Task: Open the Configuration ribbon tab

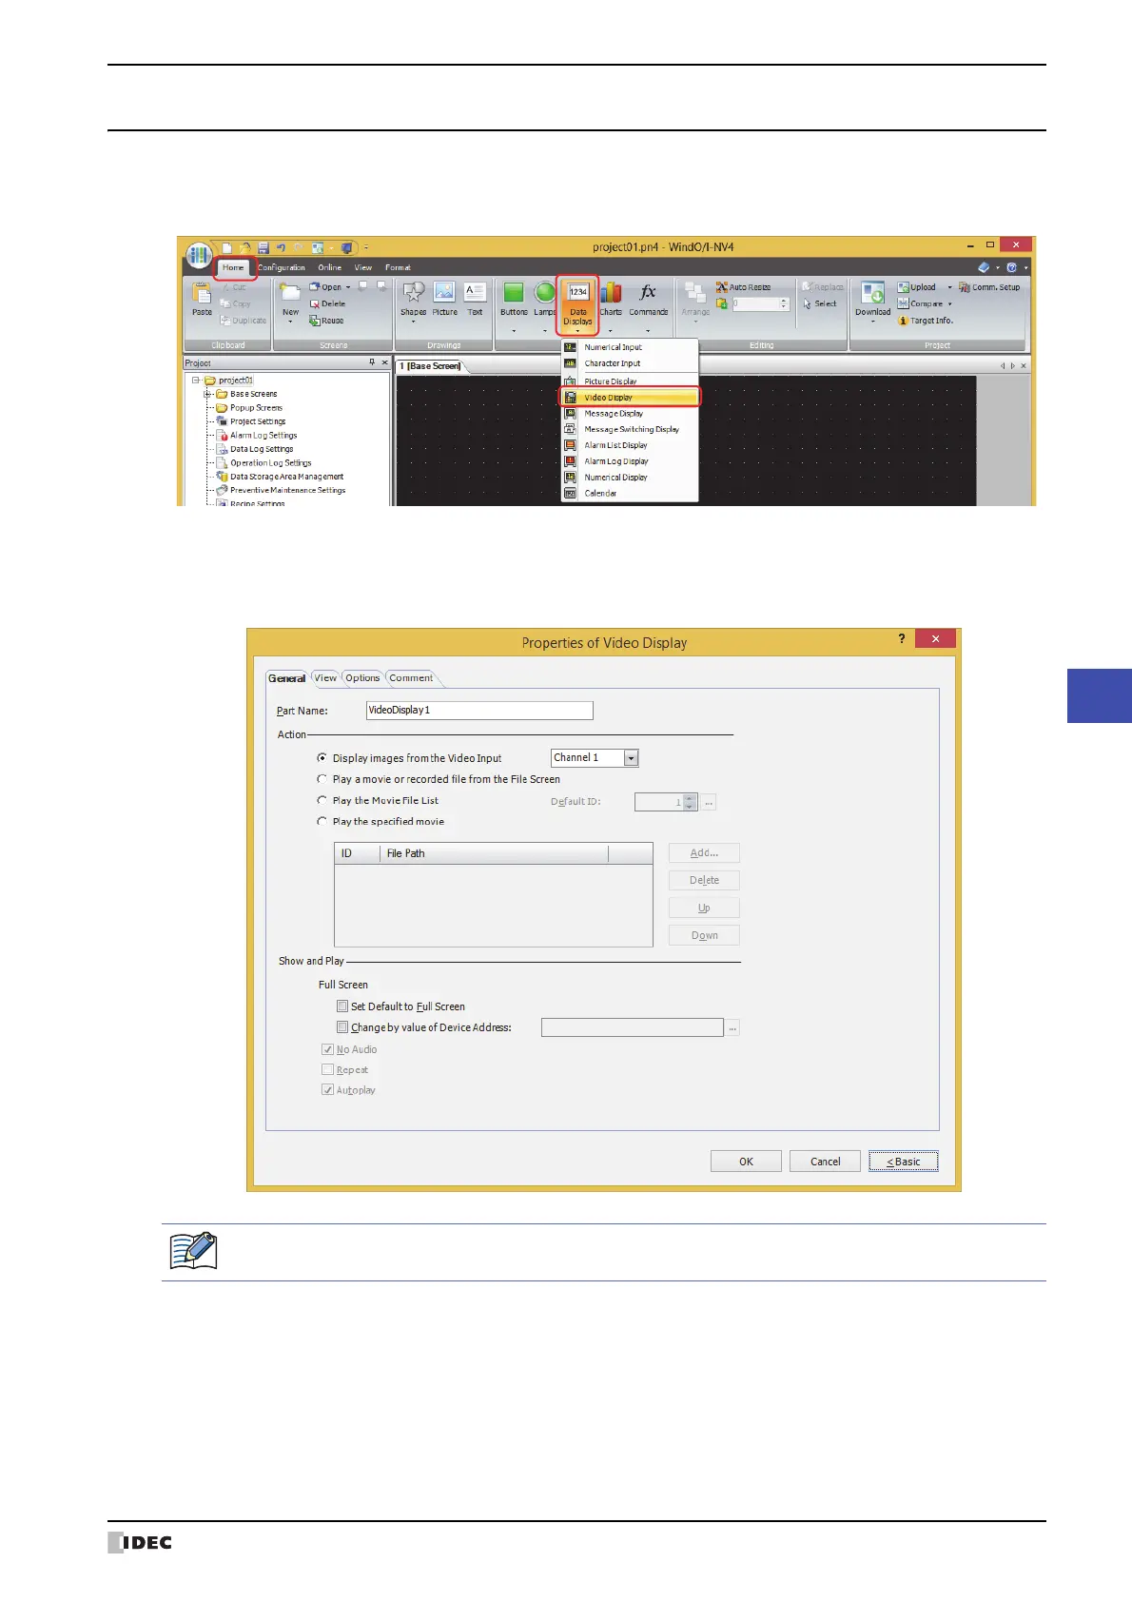Action: pyautogui.click(x=282, y=267)
